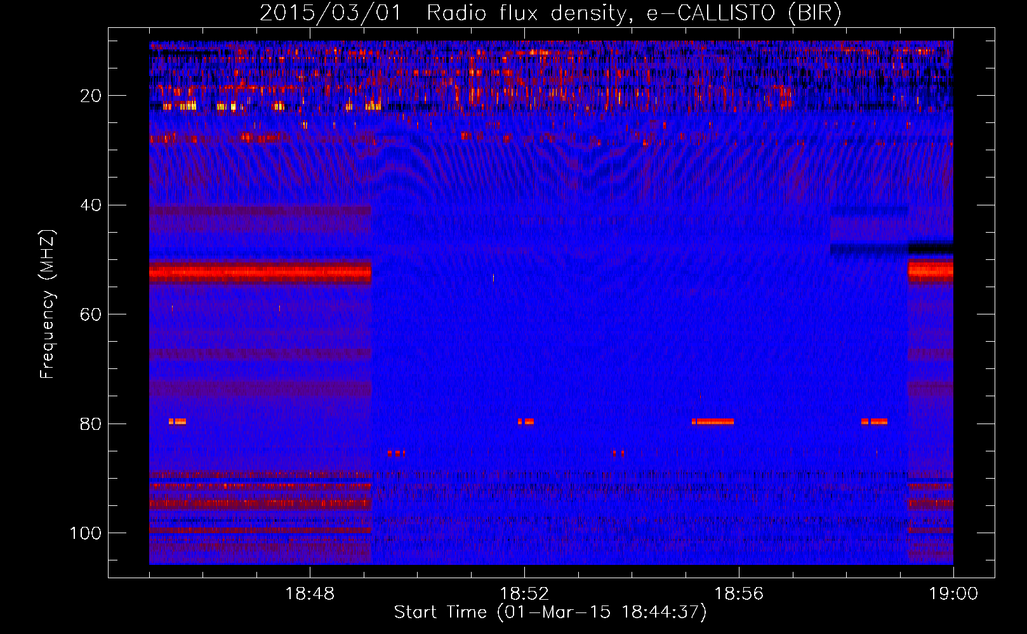Click the '100' frequency tick label
The image size is (1027, 634).
(x=86, y=533)
